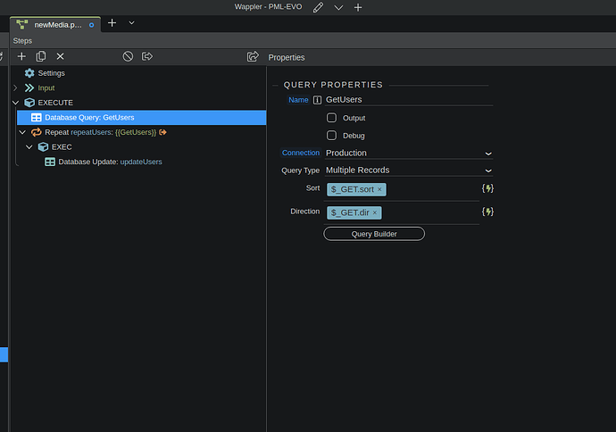This screenshot has width=616, height=432.
Task: Open Query Type dropdown showing Multiple Records
Action: point(409,170)
